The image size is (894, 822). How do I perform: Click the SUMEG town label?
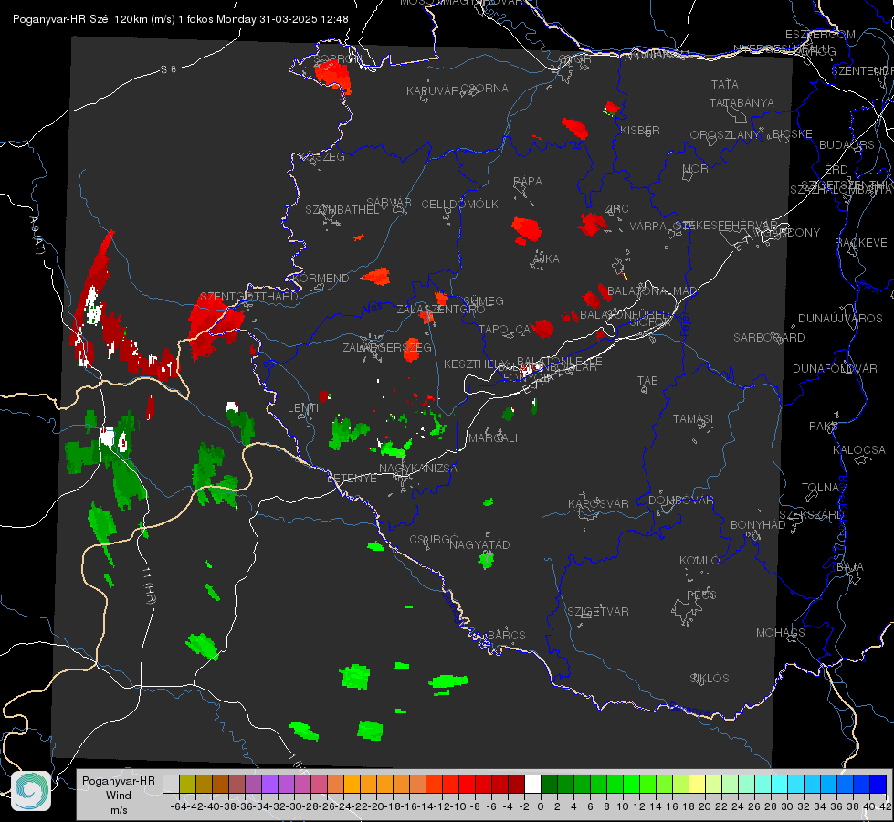[483, 301]
